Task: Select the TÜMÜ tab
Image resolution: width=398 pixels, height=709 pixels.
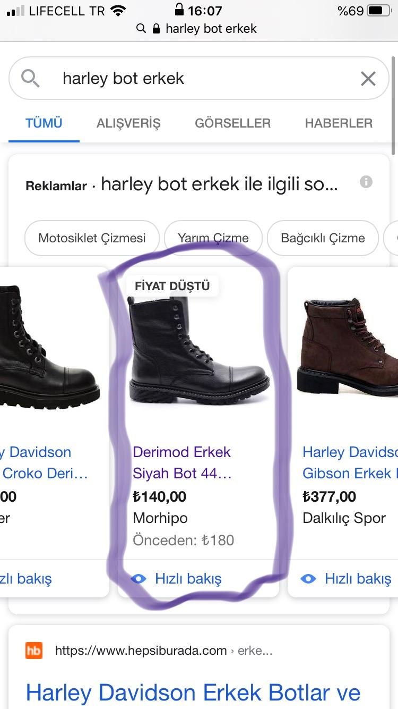Action: click(x=44, y=123)
